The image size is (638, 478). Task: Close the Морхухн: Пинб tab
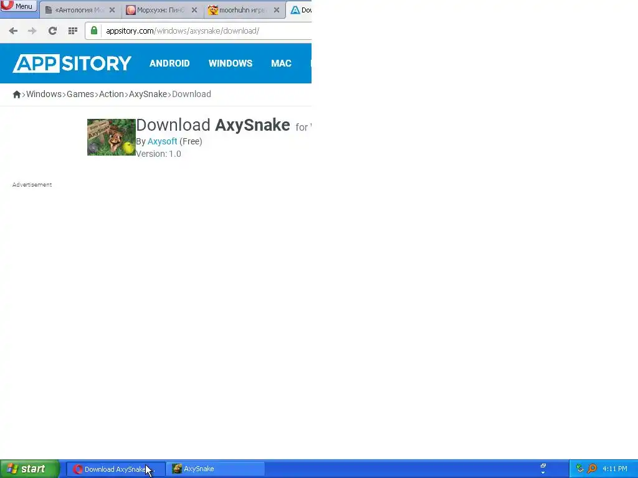tap(194, 10)
